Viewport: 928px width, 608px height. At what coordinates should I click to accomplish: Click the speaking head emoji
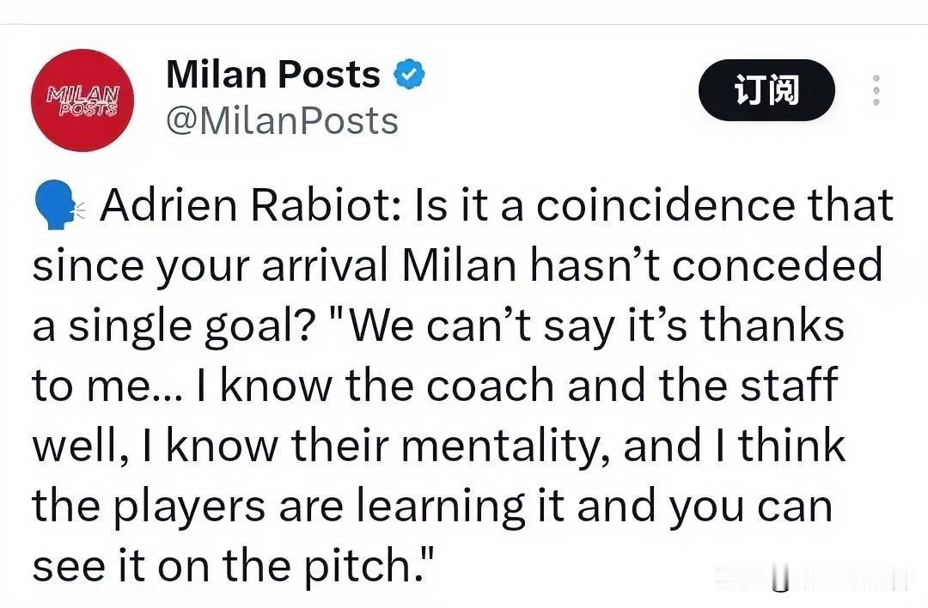coord(58,205)
